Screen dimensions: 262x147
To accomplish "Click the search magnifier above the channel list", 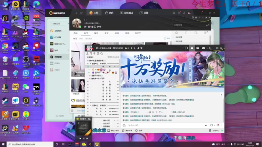I will click(102, 54).
